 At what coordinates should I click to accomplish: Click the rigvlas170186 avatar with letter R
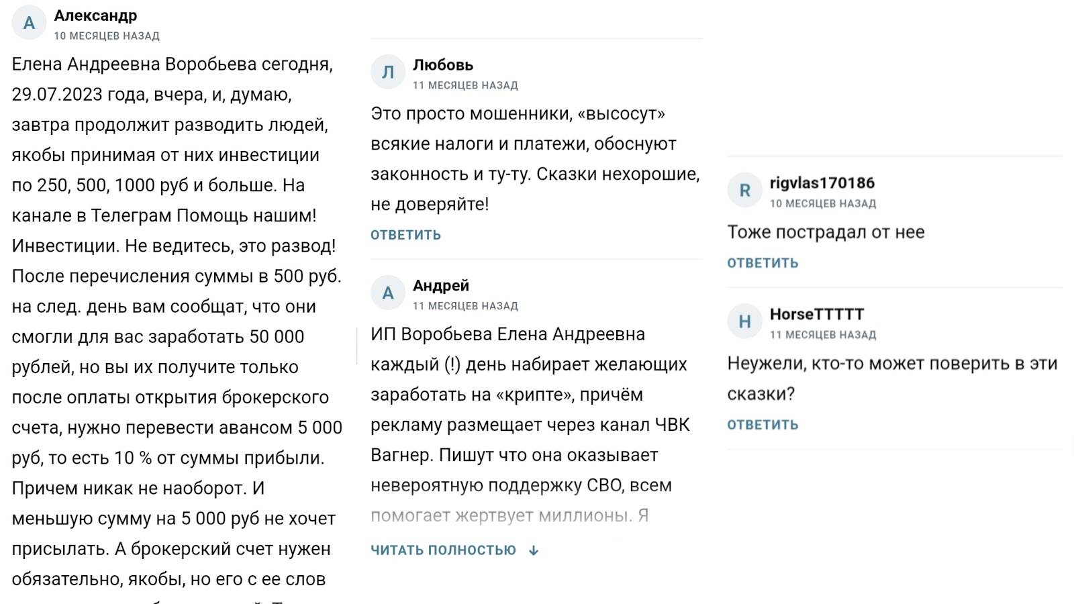click(744, 191)
